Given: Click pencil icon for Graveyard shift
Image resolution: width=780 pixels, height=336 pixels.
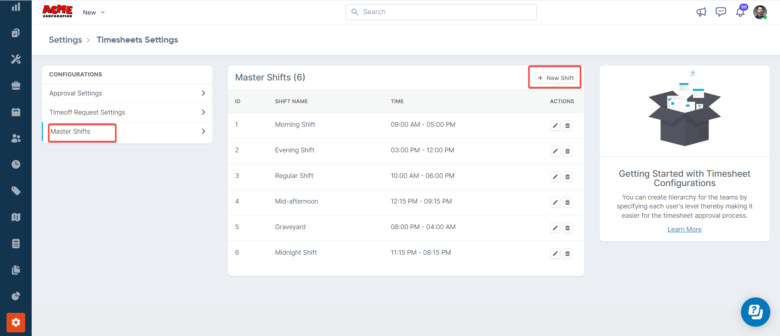Looking at the screenshot, I should click(x=555, y=228).
